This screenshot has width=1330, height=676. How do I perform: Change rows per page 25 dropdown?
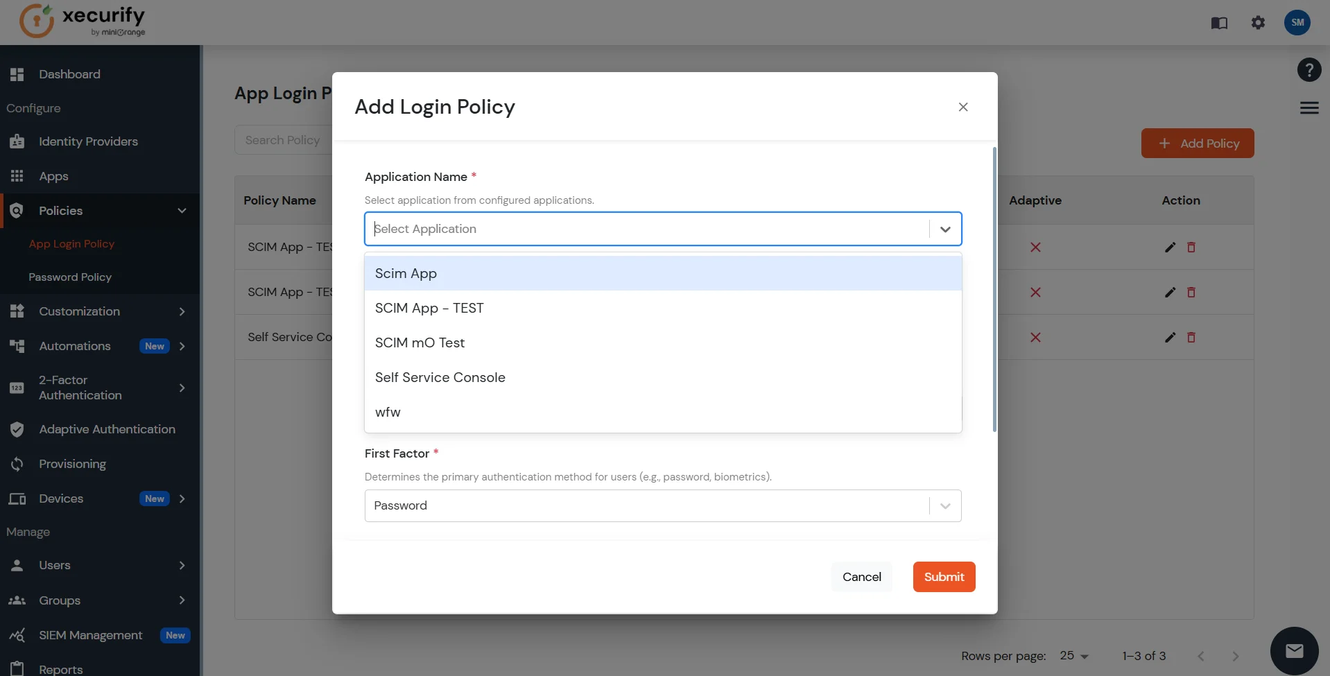coord(1074,656)
